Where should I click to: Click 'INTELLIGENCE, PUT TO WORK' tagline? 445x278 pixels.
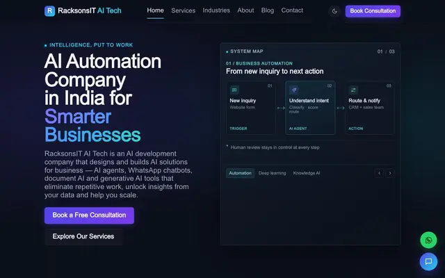(x=91, y=45)
